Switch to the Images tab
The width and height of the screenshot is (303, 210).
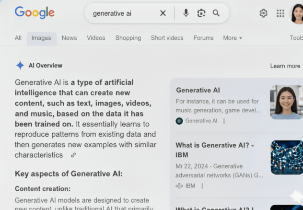tap(41, 38)
